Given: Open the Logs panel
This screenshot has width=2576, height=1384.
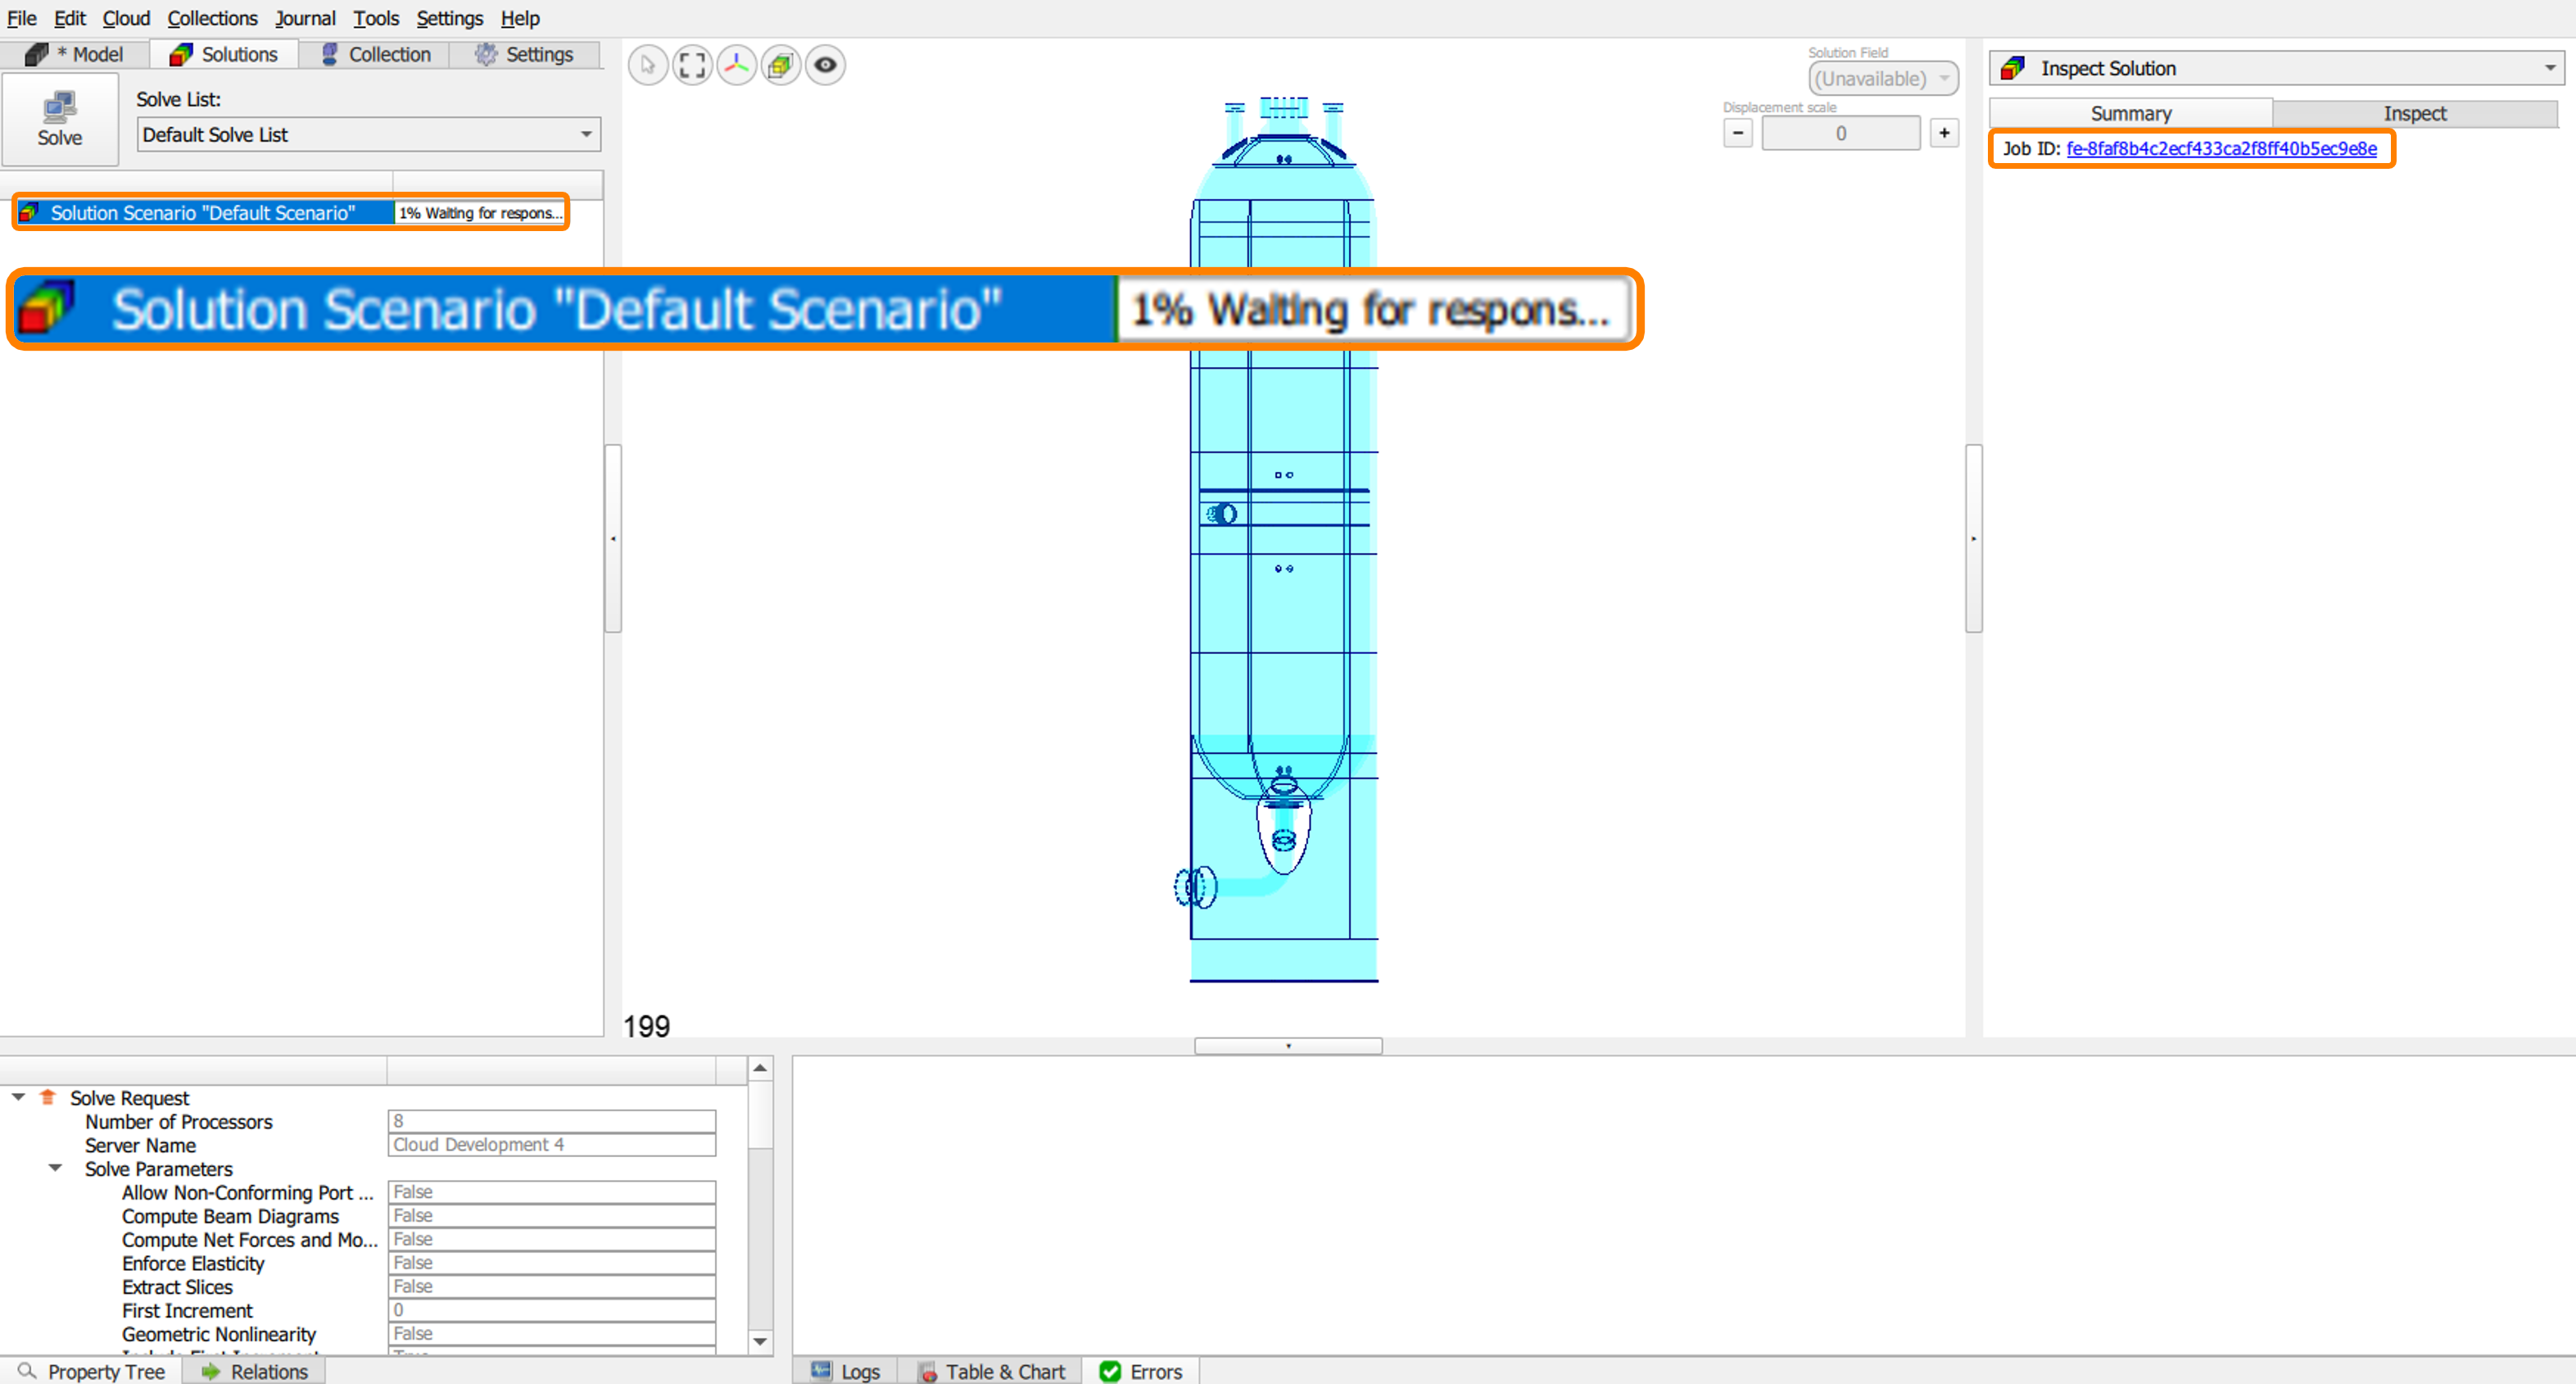Looking at the screenshot, I should 846,1371.
